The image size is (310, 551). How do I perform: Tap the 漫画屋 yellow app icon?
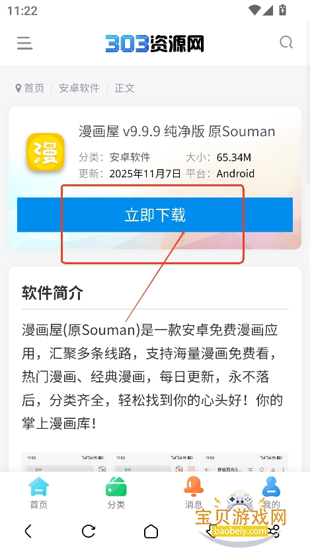point(46,152)
